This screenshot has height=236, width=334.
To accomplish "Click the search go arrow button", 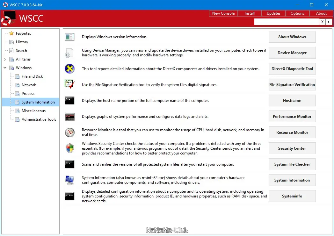I will pyautogui.click(x=329, y=22).
